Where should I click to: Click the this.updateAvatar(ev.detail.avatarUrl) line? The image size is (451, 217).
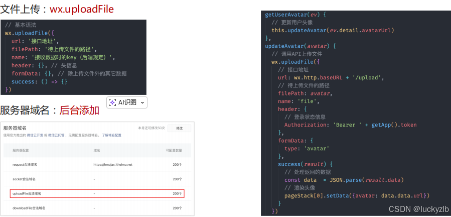pyautogui.click(x=333, y=30)
